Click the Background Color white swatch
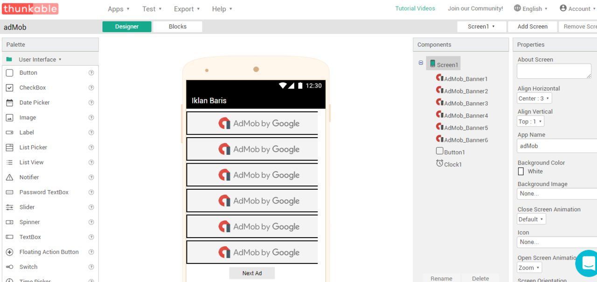Image resolution: width=597 pixels, height=282 pixels. (521, 172)
